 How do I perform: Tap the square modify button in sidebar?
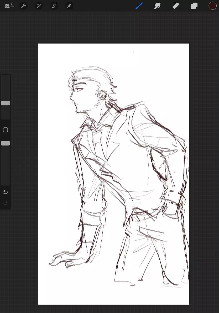point(6,130)
